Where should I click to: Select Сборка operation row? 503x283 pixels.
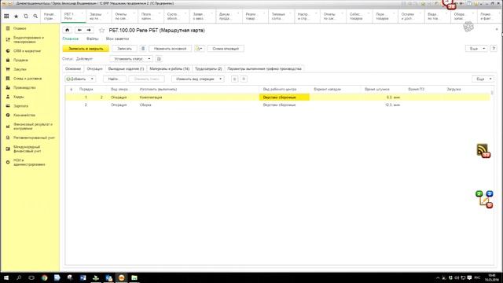(277, 105)
